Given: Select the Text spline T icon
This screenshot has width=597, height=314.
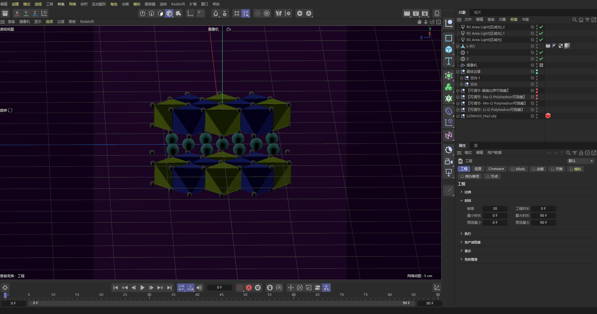Looking at the screenshot, I should [449, 61].
